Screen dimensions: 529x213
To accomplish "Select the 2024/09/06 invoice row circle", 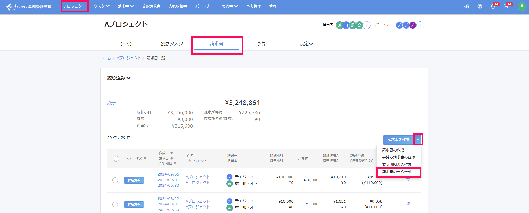I will pyautogui.click(x=115, y=180).
